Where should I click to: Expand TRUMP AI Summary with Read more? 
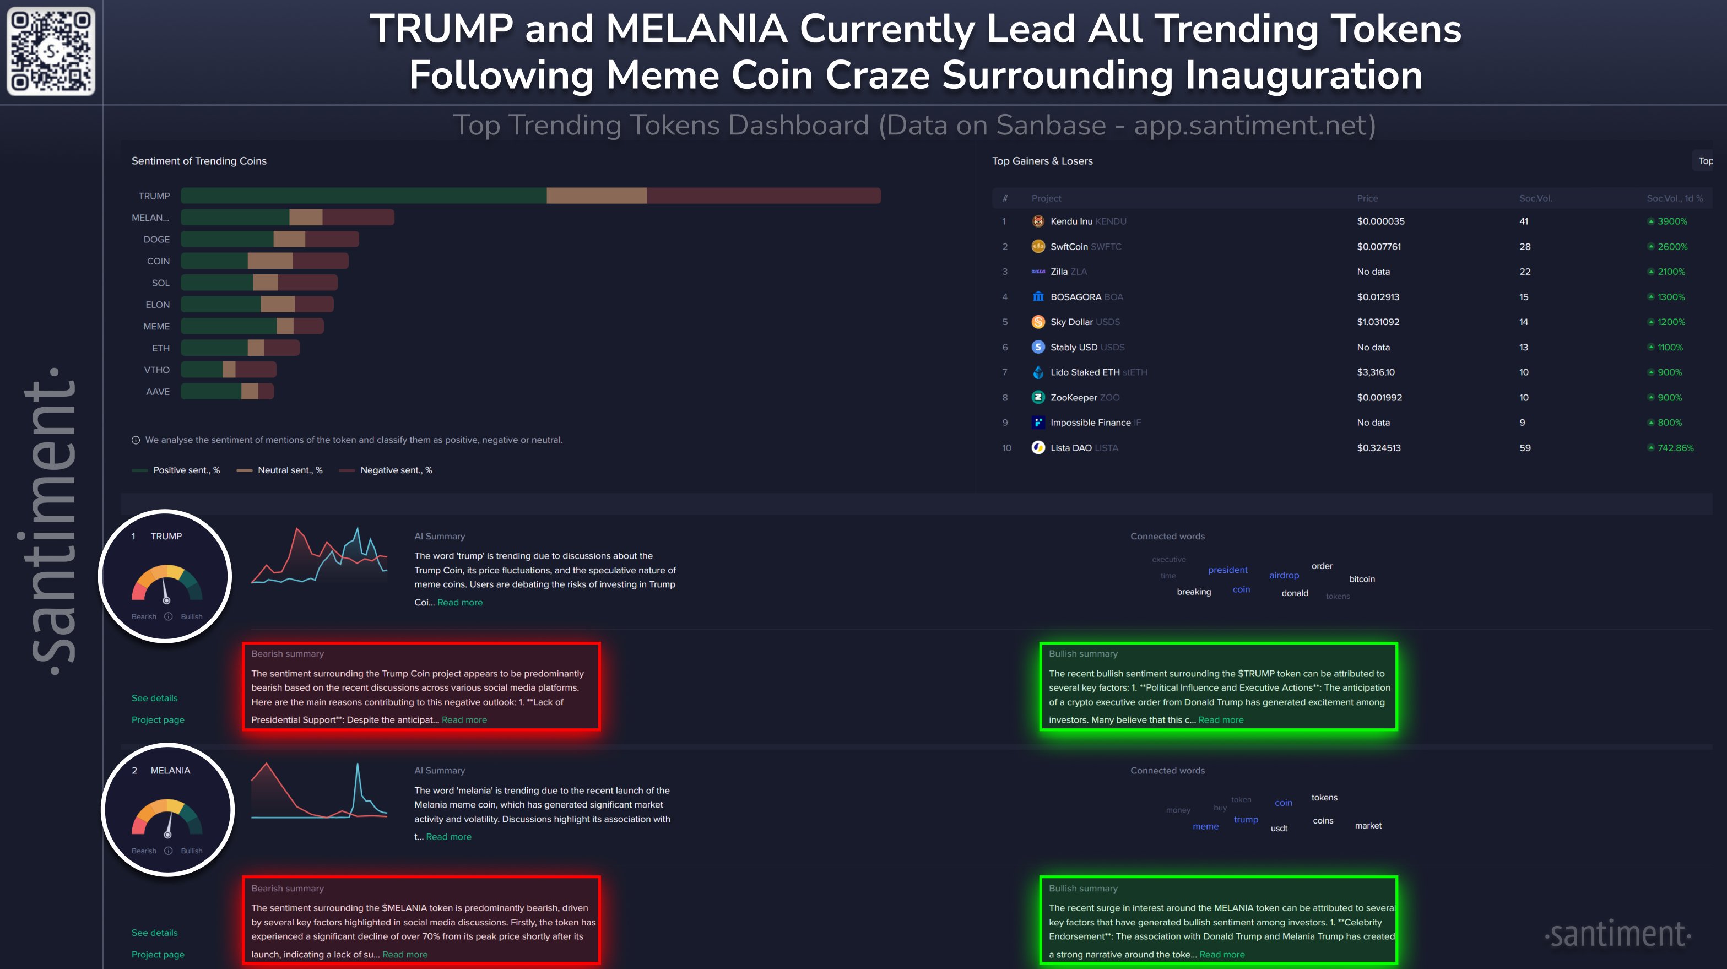click(459, 602)
